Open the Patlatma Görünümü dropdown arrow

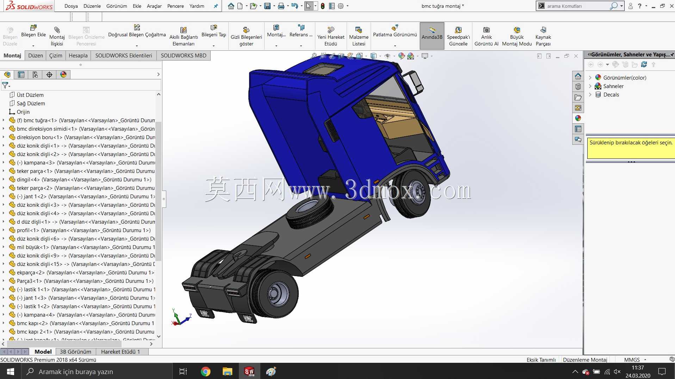395,46
